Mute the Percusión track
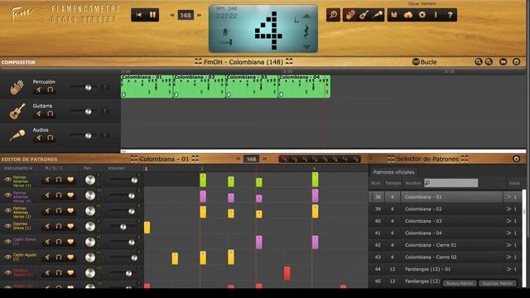The image size is (530, 298). coord(39,90)
